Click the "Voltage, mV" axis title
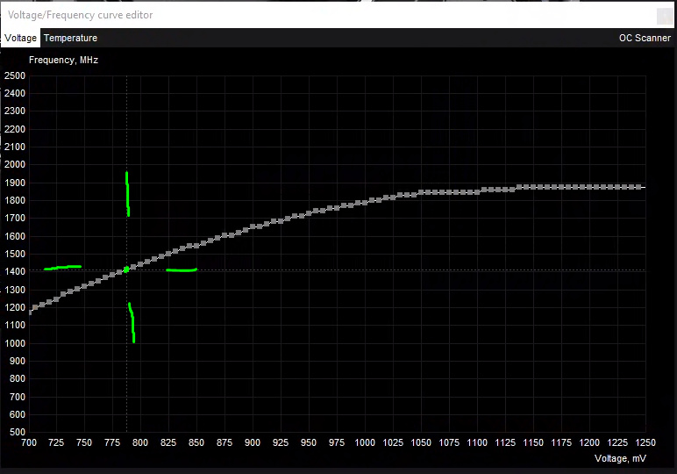Image resolution: width=677 pixels, height=474 pixels. coord(620,458)
